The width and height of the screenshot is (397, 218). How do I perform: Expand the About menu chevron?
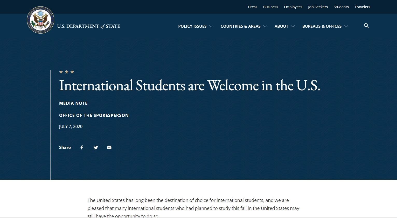pyautogui.click(x=293, y=26)
